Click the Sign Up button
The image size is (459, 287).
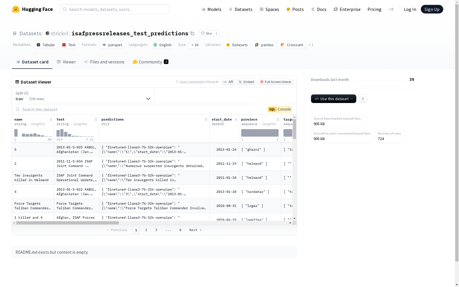click(x=432, y=9)
